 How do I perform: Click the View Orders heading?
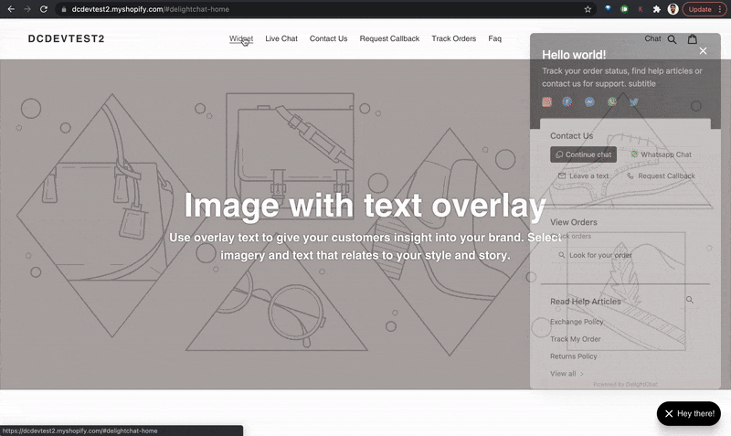tap(574, 222)
